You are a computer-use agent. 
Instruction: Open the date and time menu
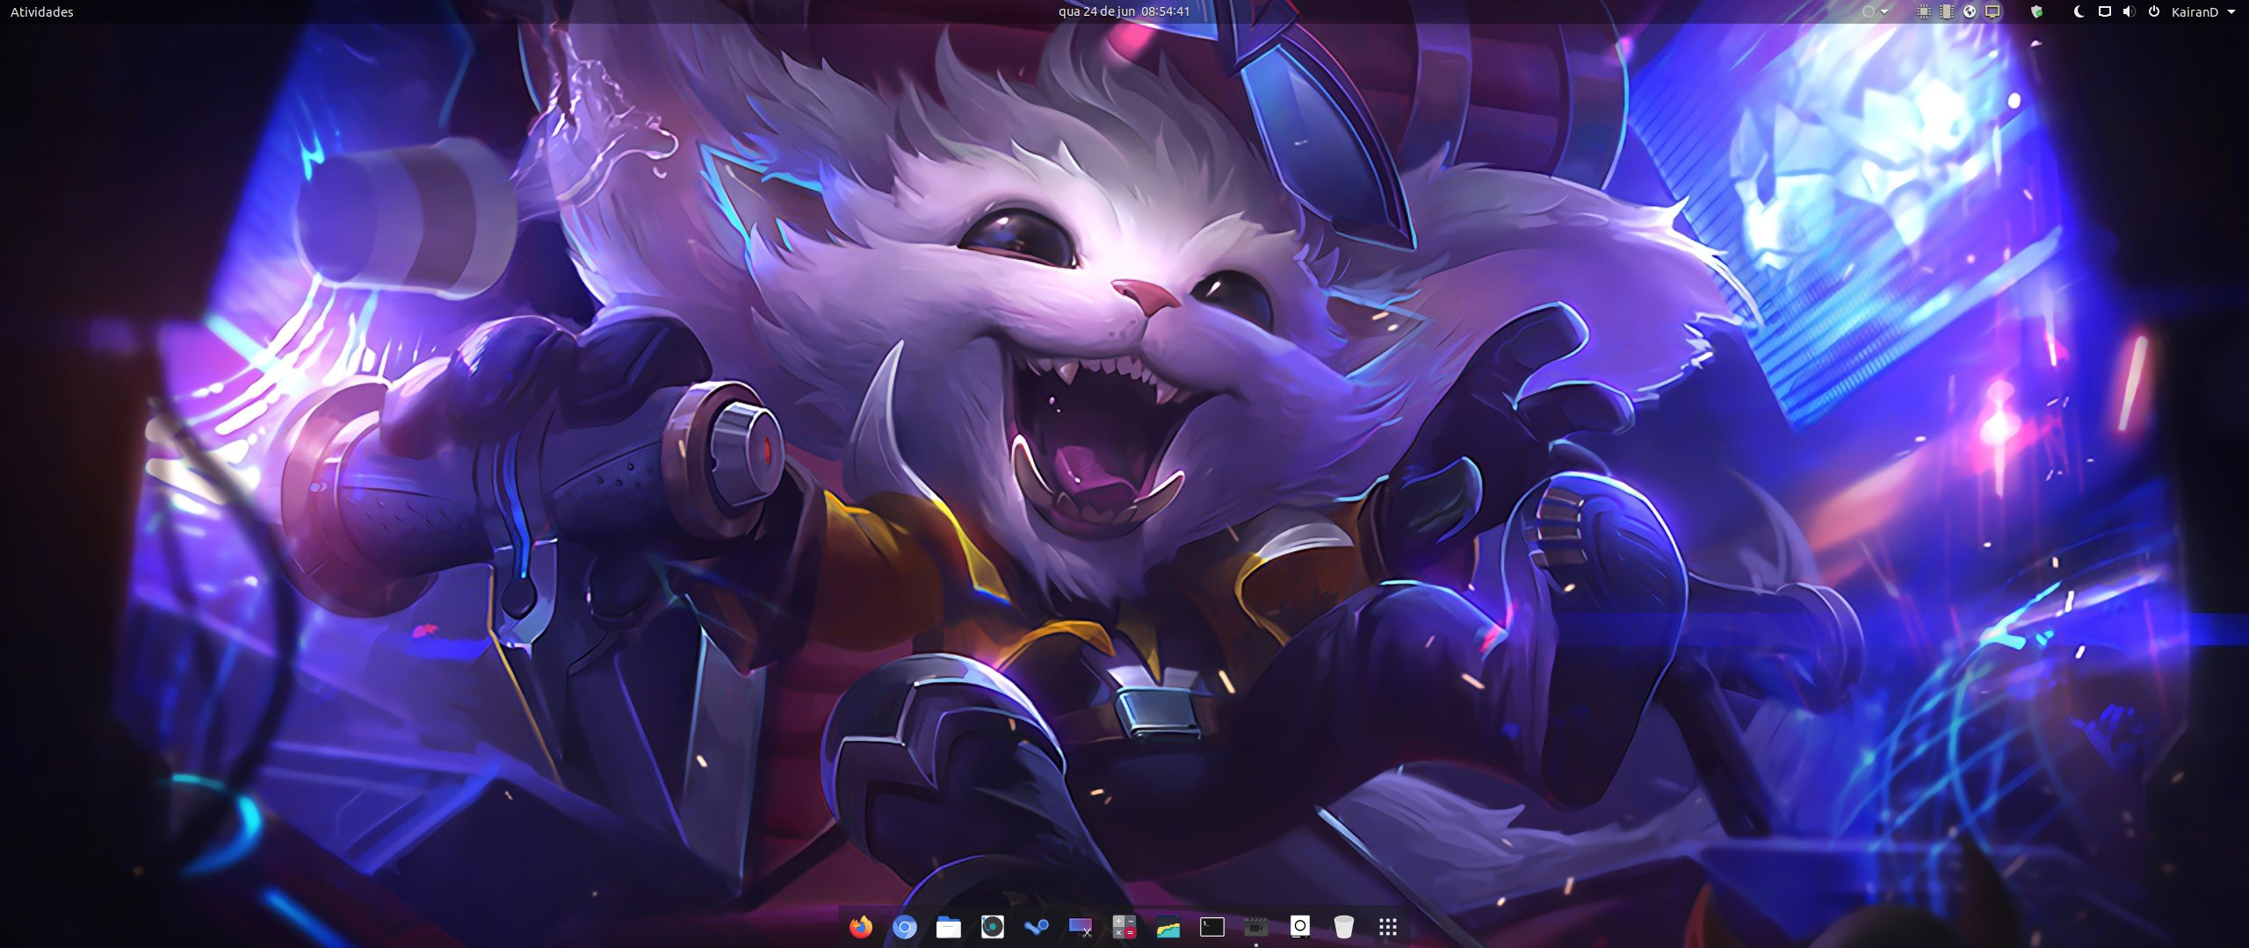[x=1124, y=12]
